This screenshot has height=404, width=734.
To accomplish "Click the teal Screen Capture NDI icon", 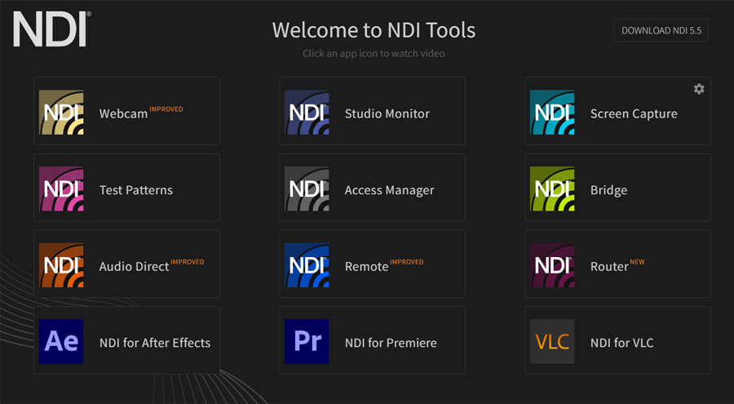I will pyautogui.click(x=552, y=113).
